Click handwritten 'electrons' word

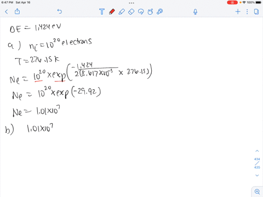(77, 42)
